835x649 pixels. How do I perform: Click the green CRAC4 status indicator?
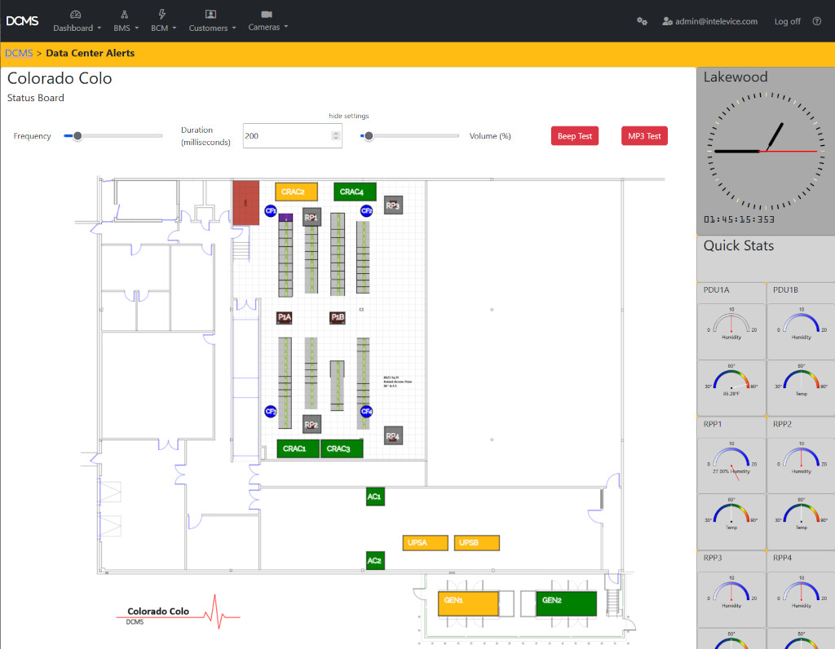[x=353, y=191]
